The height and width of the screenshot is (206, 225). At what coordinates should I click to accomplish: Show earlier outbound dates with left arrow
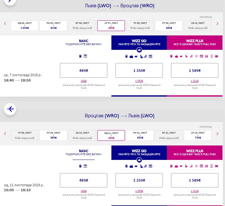click(x=5, y=24)
